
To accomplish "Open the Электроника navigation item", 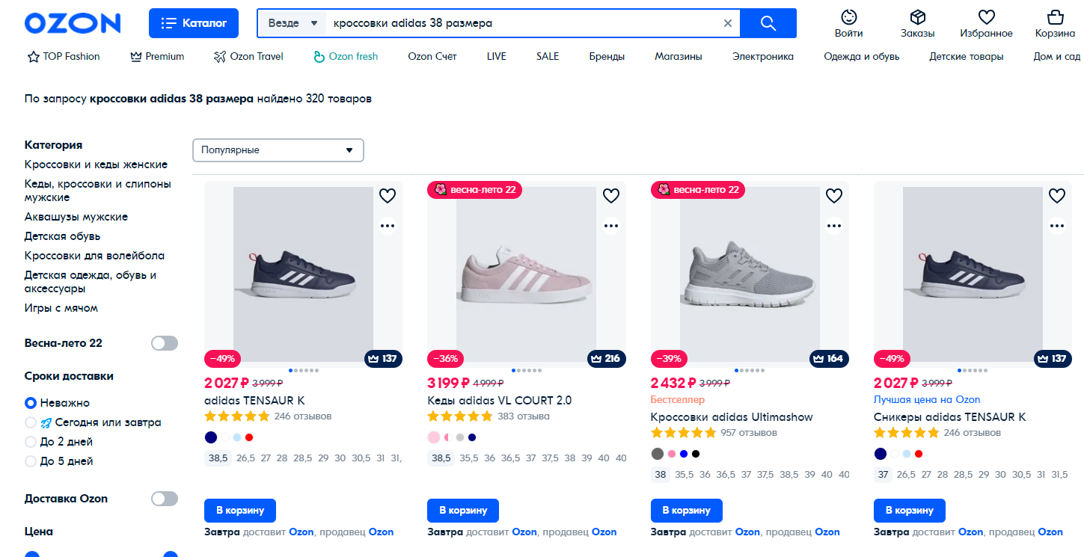I will point(762,56).
